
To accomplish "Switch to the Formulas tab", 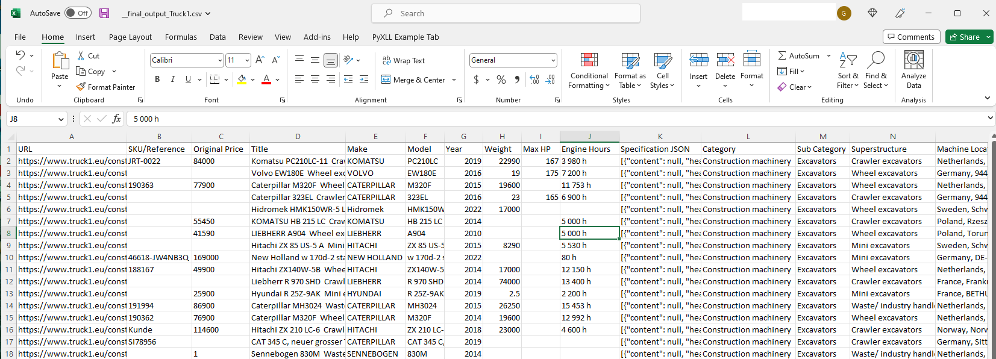I will [x=181, y=37].
